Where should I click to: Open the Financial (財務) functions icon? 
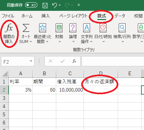[59, 28]
